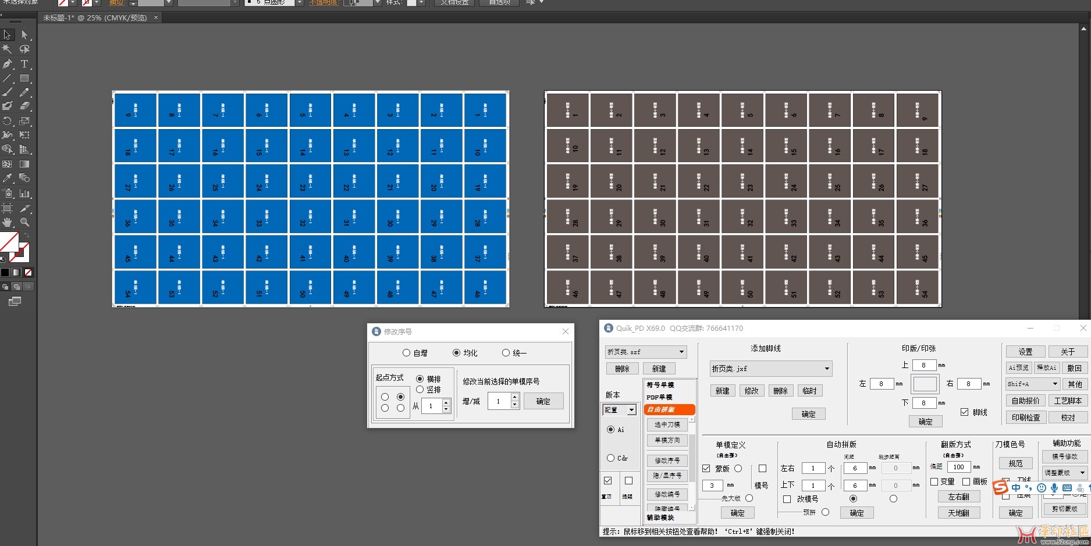The width and height of the screenshot is (1091, 546).
Task: Select the 均化 radio option
Action: click(x=456, y=353)
